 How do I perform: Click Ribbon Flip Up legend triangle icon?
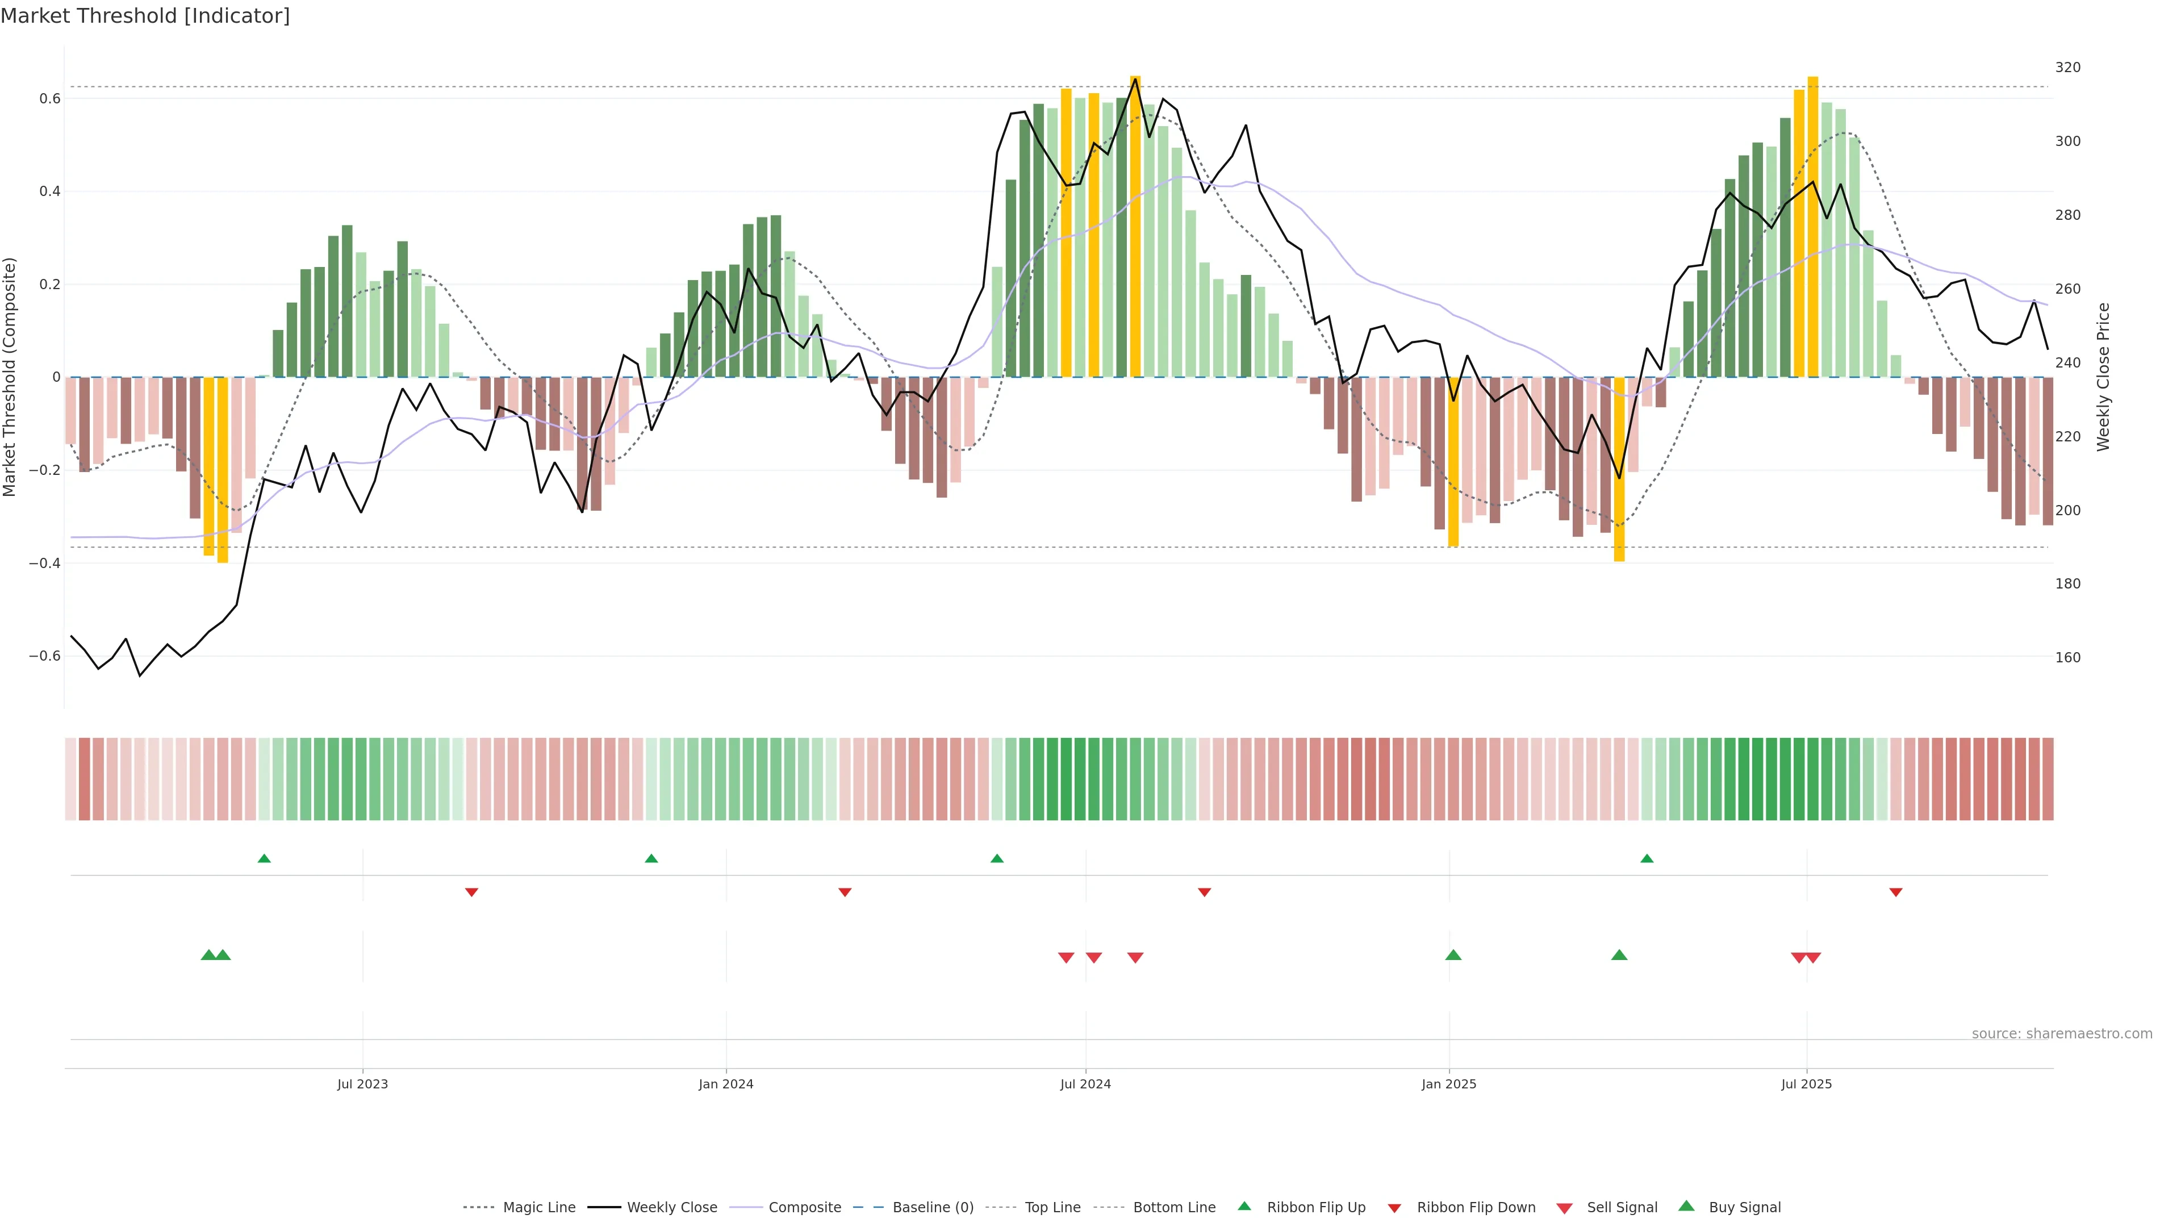pyautogui.click(x=1244, y=1206)
